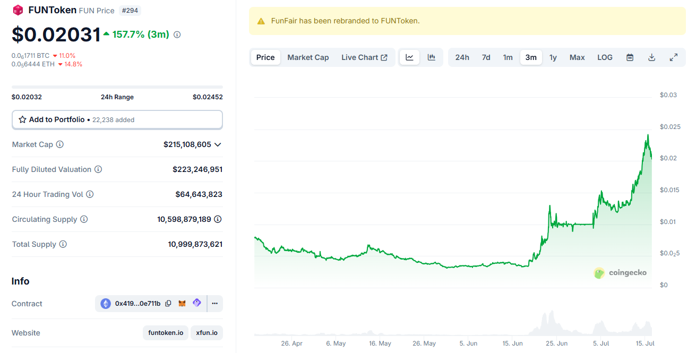Click the $0.02452 range high value
The image size is (696, 353).
(208, 97)
